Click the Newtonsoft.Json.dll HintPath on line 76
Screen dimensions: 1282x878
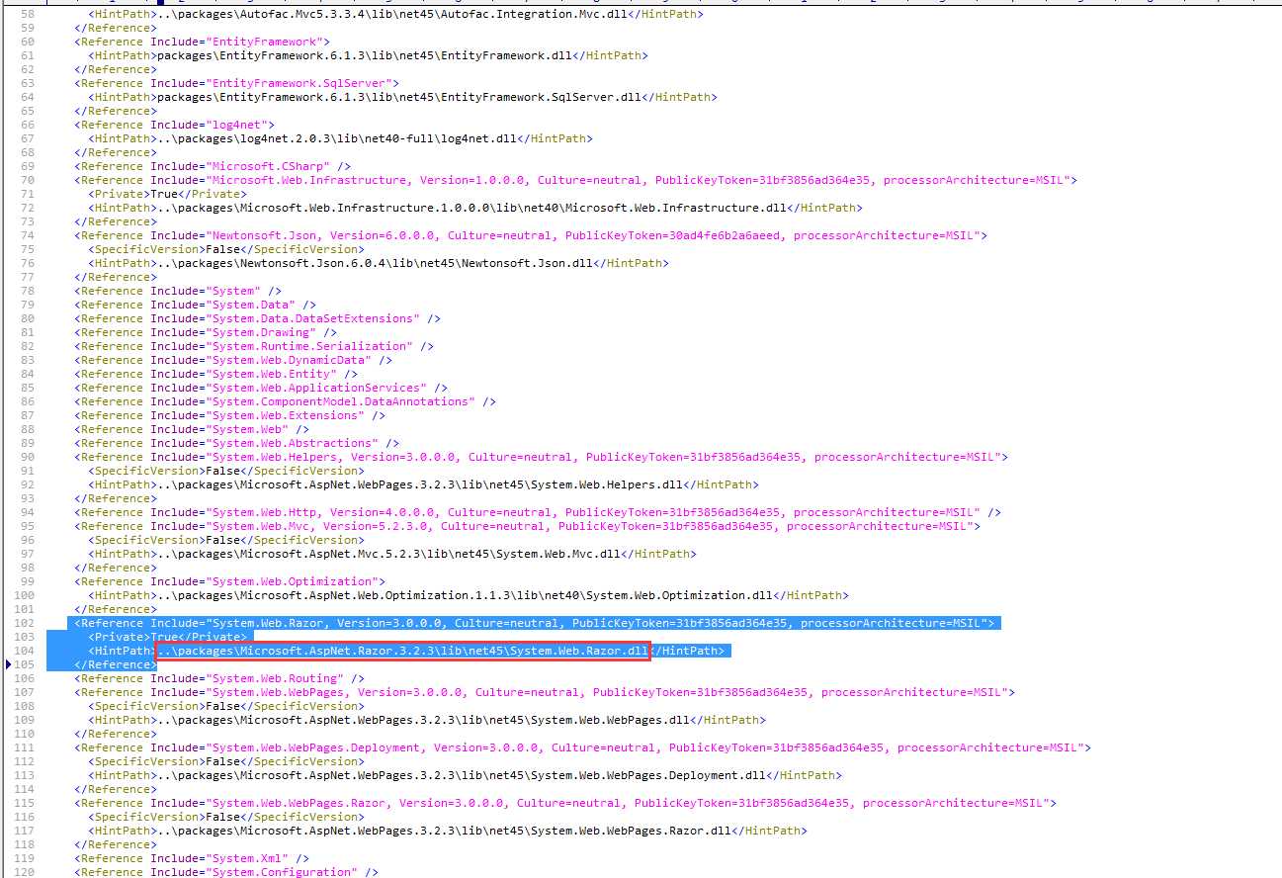(379, 263)
